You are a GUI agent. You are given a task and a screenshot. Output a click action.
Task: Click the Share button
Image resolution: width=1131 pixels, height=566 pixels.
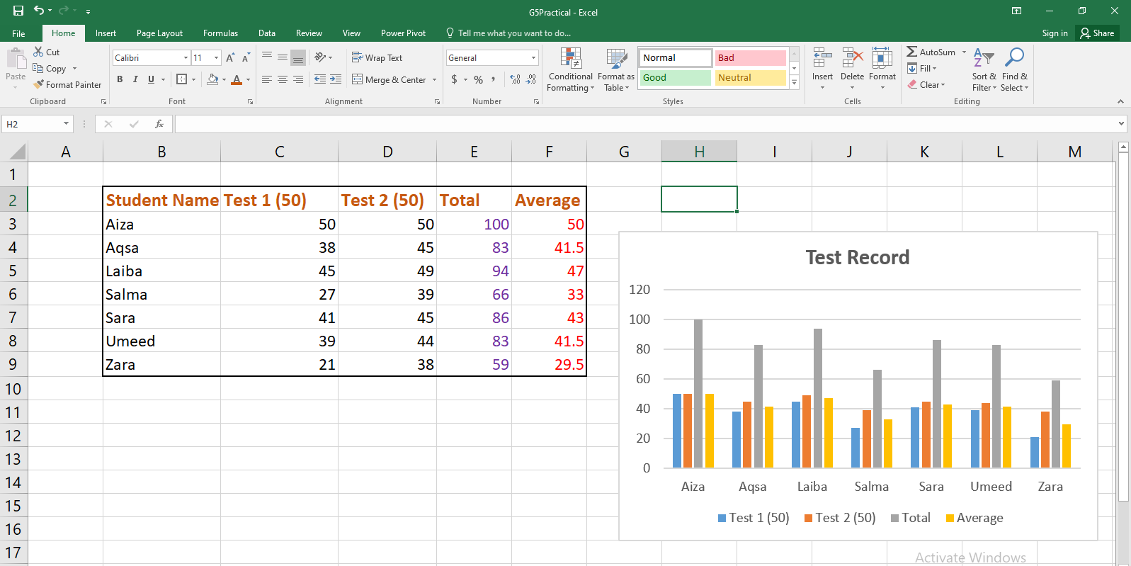click(1097, 33)
